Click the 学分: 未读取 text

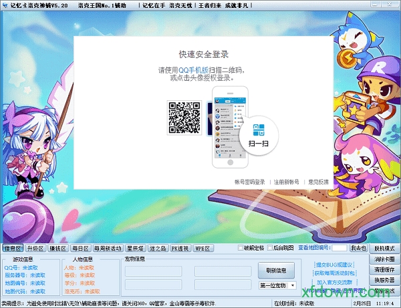[80, 283]
